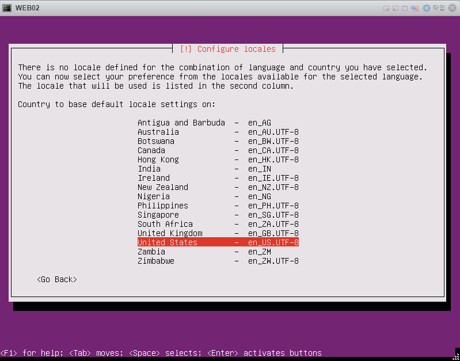Screen dimensions: 460x361
Task: Click the Configure locales dialog title
Action: (x=227, y=49)
